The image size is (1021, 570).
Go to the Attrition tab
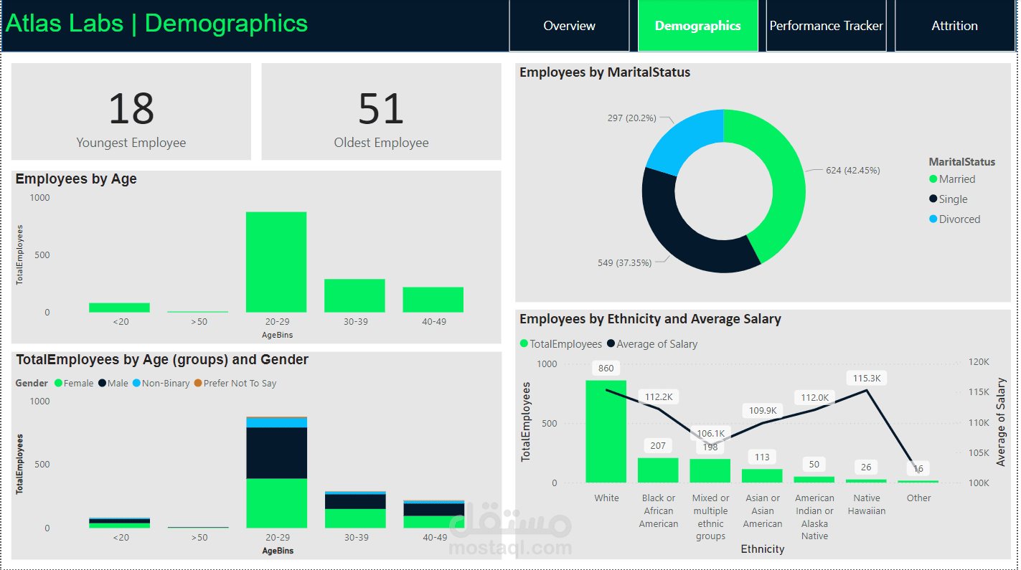click(954, 26)
